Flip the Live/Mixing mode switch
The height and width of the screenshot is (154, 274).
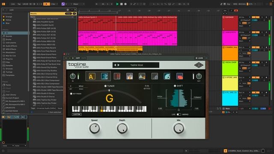179,115
